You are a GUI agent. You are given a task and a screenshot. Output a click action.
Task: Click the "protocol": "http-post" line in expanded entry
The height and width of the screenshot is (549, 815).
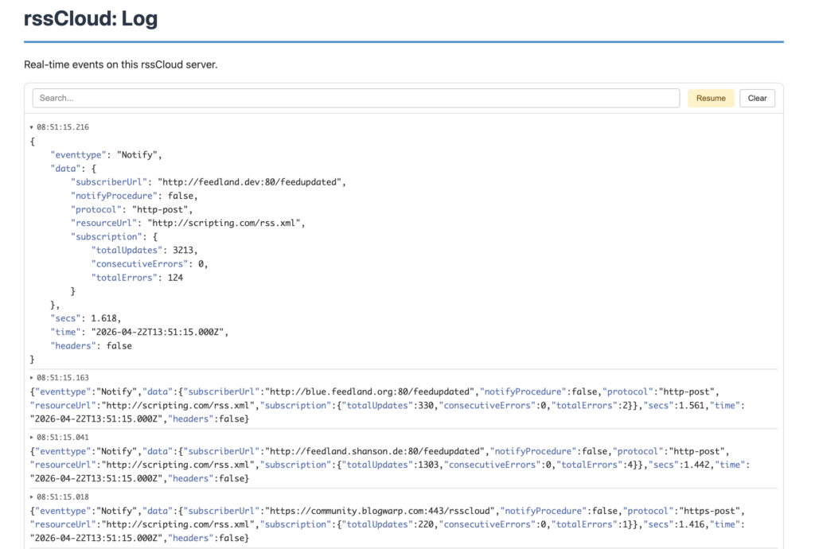coord(131,210)
